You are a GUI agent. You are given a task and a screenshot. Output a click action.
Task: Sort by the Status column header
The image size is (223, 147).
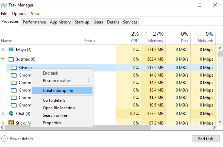[x=99, y=38]
